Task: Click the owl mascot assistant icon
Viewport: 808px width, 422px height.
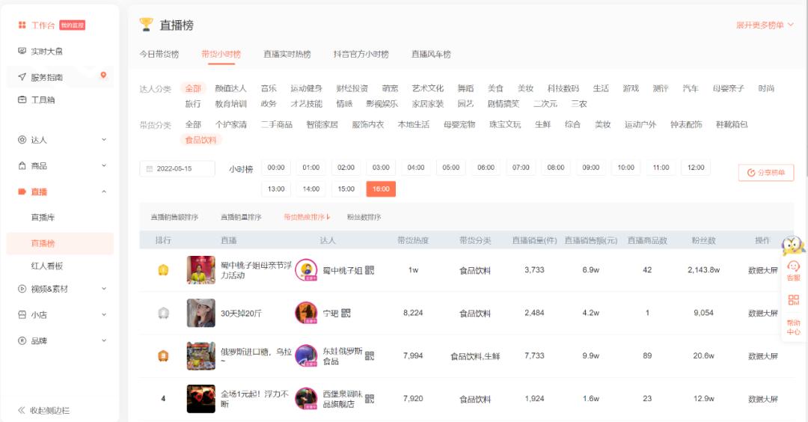Action: (x=793, y=245)
